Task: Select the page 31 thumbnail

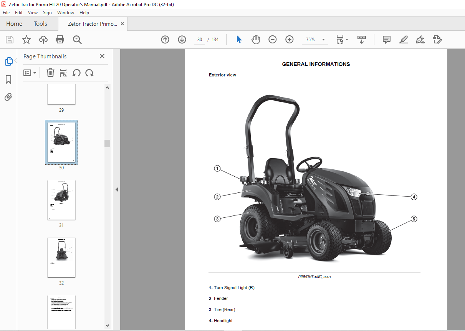Action: [x=61, y=200]
